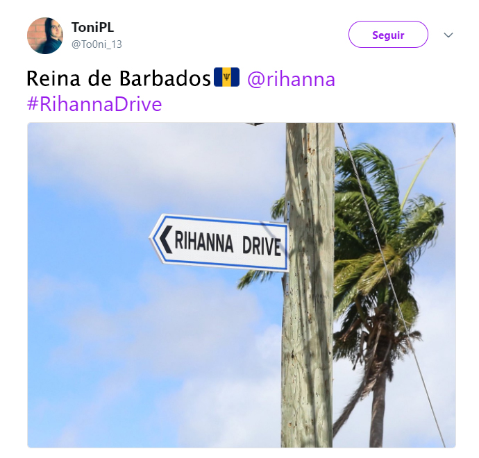Open the #RihannaDrive hashtag
This screenshot has width=479, height=458.
point(94,104)
